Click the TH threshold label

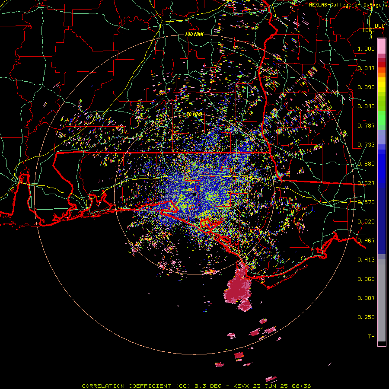[371, 337]
